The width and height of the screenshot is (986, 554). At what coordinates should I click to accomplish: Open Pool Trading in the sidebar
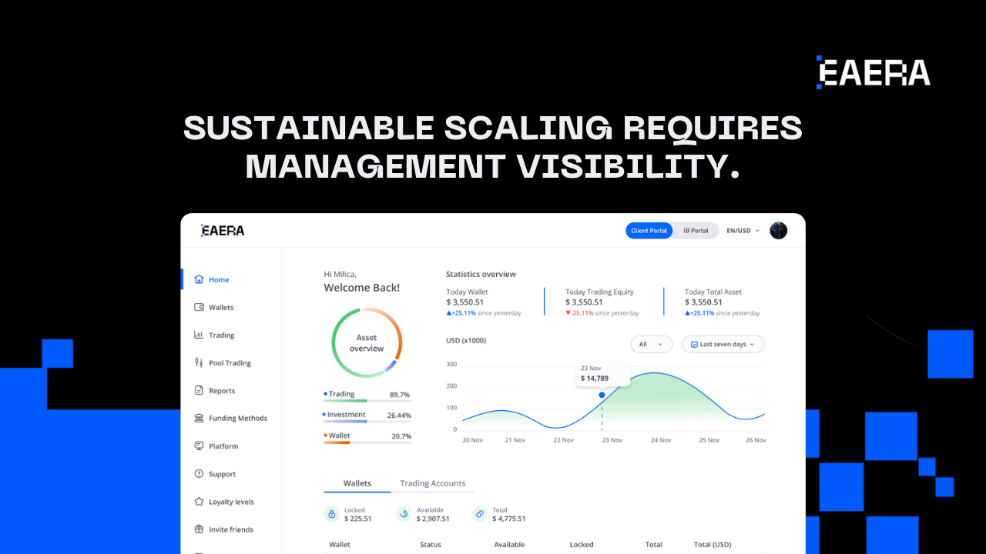tap(231, 362)
